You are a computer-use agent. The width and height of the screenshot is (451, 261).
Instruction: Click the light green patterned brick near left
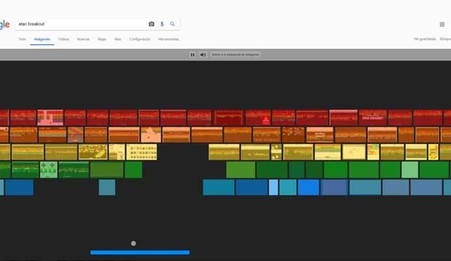(49, 169)
